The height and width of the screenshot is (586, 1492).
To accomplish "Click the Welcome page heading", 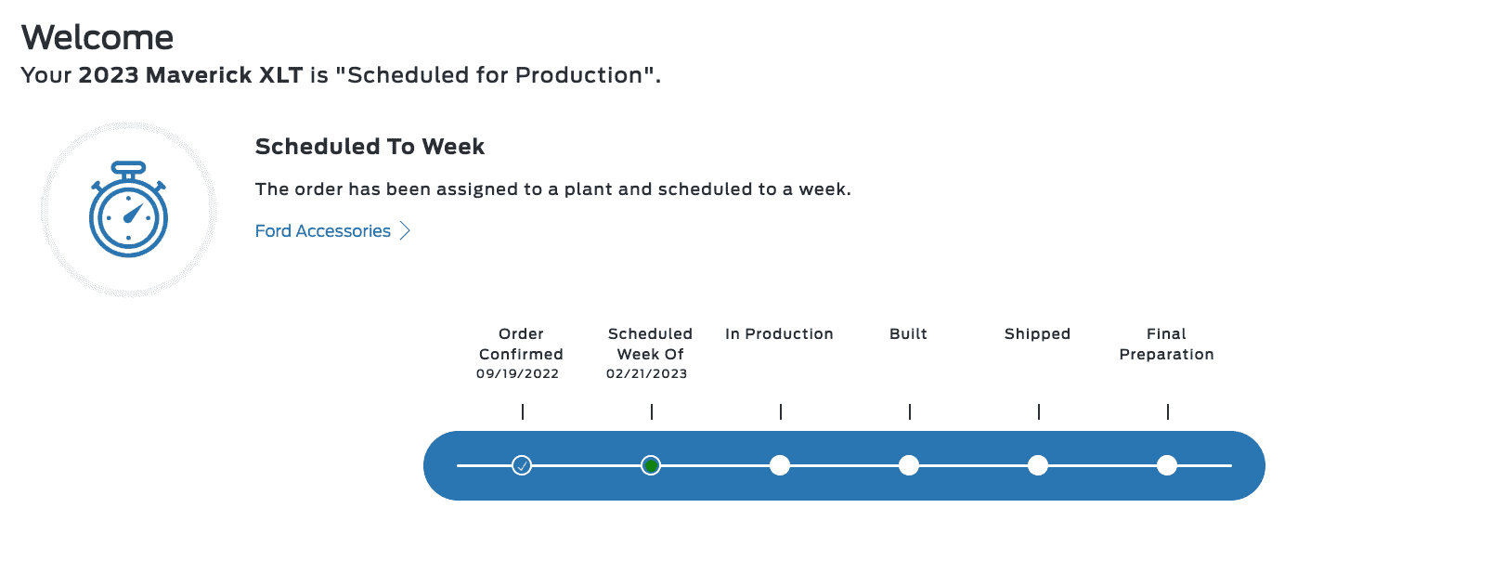I will (97, 38).
